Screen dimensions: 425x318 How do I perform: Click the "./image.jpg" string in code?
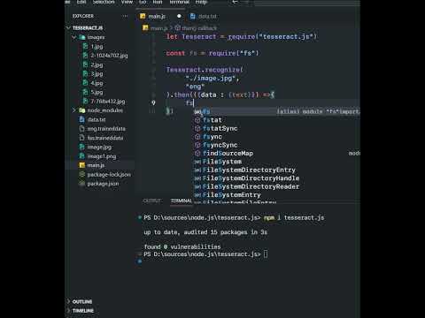coord(212,79)
